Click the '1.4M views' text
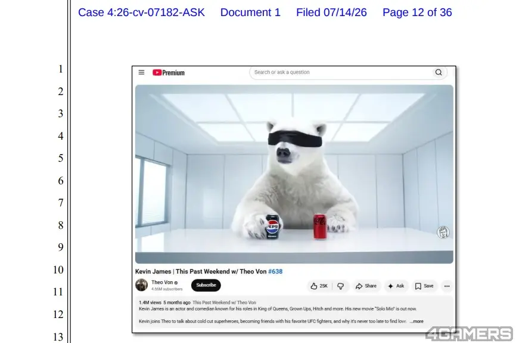Screen dimensions: 516x343 [150, 303]
